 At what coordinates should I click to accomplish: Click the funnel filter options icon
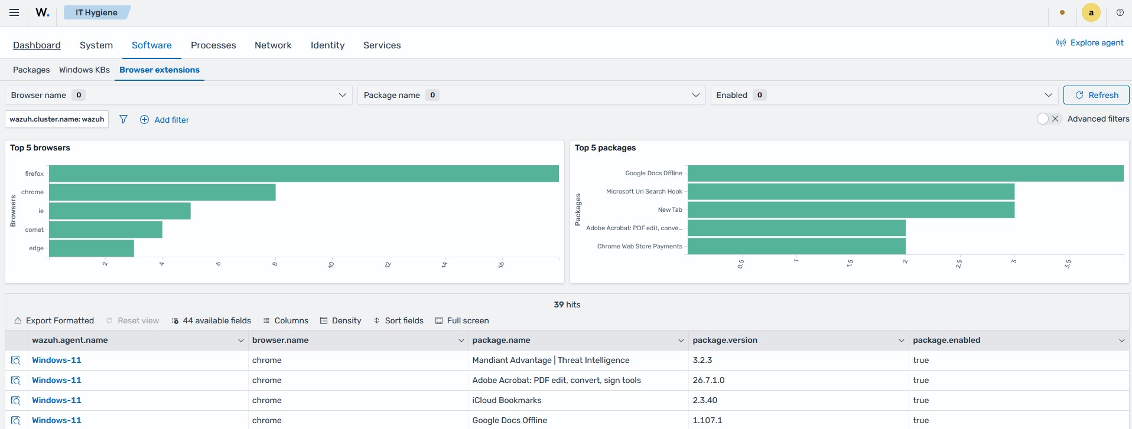pyautogui.click(x=123, y=119)
